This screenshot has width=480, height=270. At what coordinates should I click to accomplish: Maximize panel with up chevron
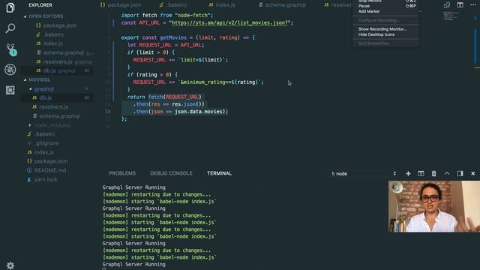(447, 173)
